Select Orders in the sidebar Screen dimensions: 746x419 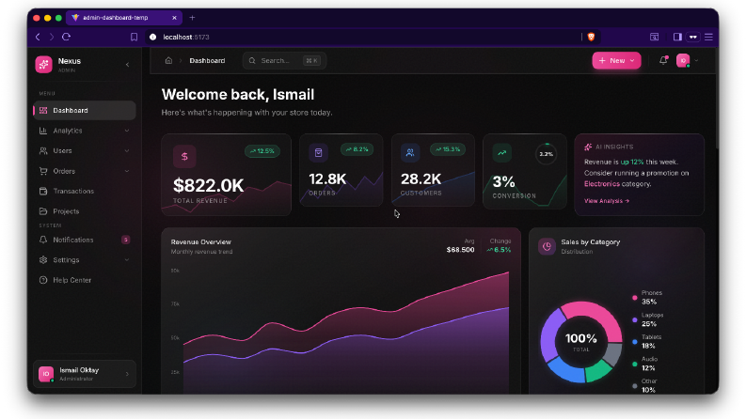(x=85, y=171)
